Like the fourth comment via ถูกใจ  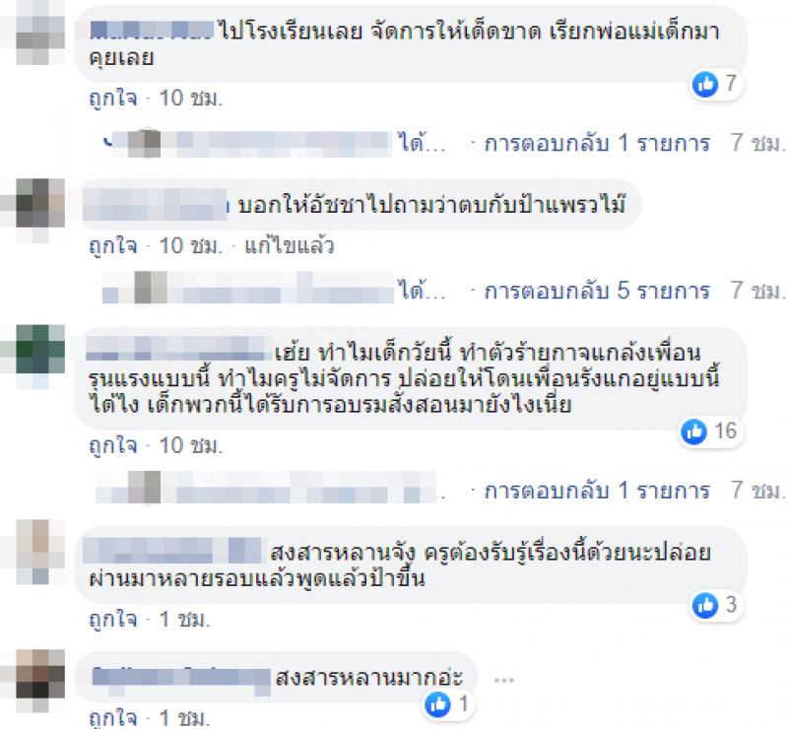(112, 620)
